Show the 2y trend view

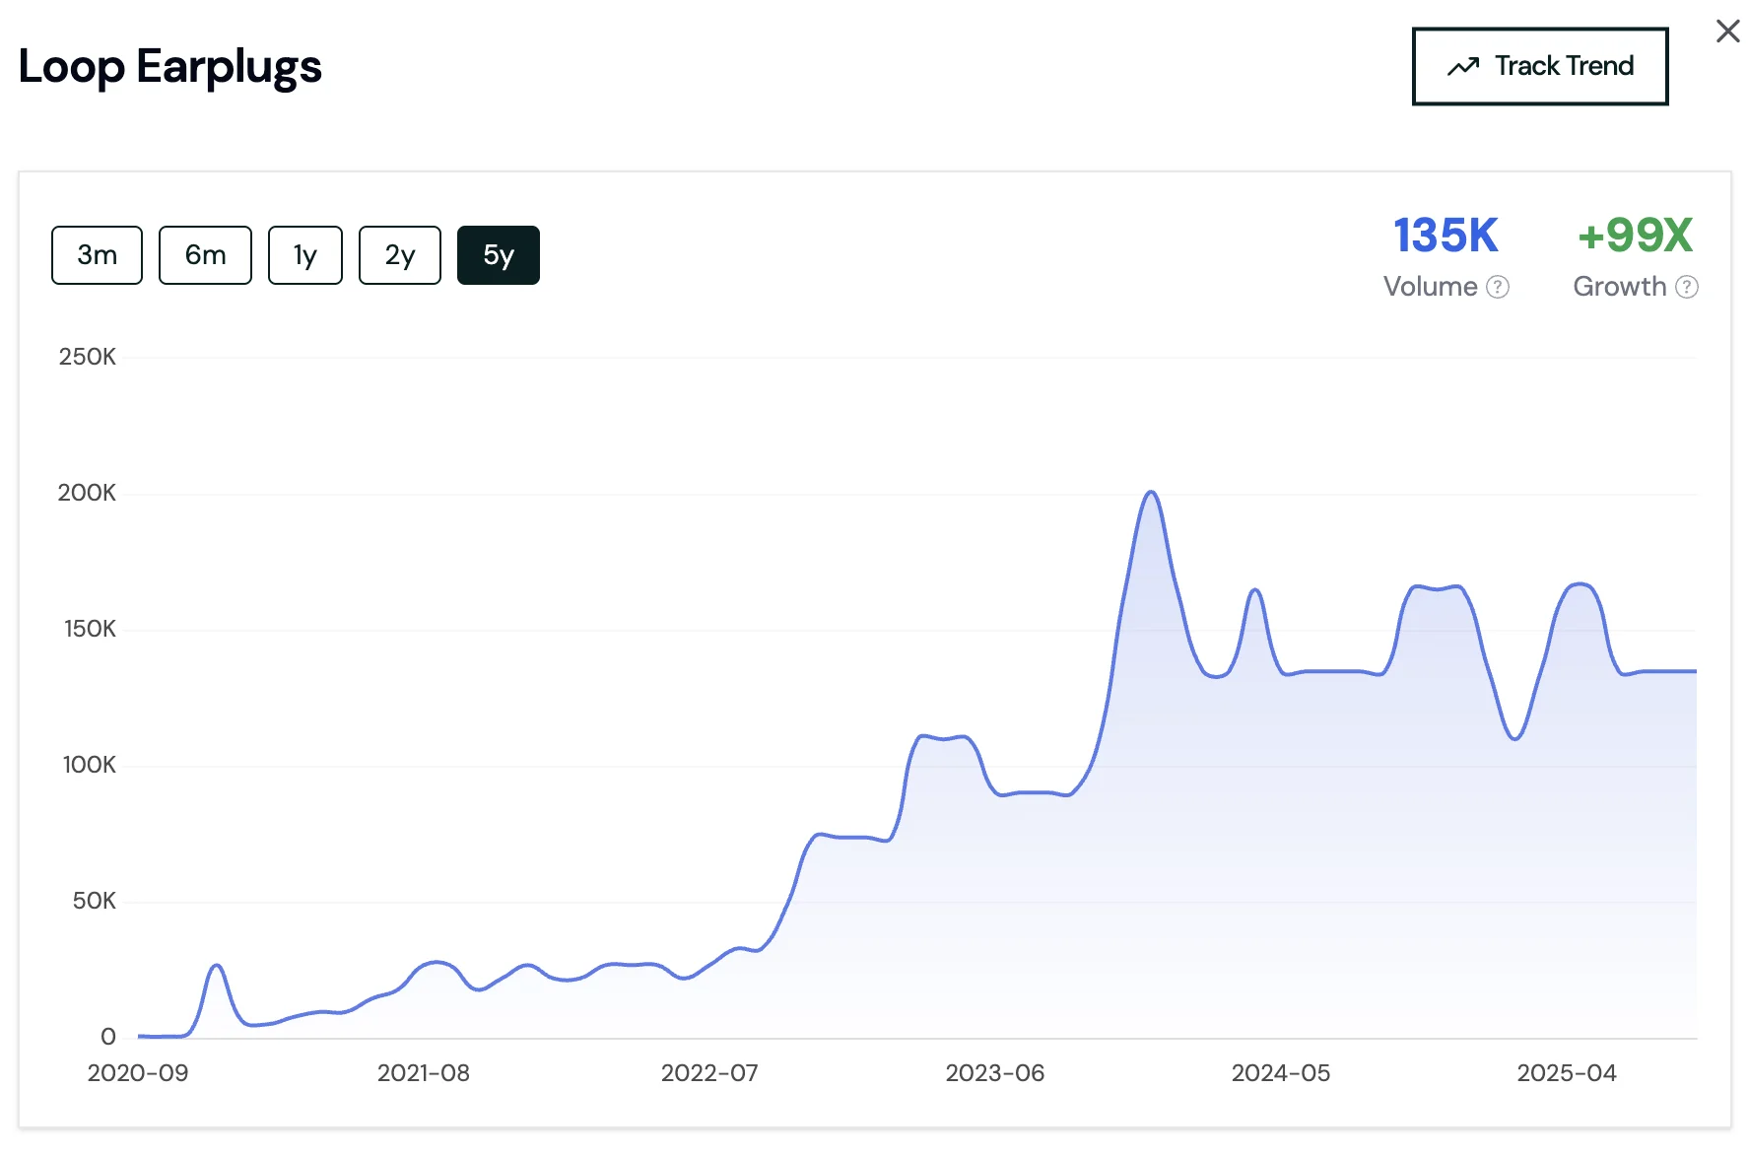coord(399,255)
